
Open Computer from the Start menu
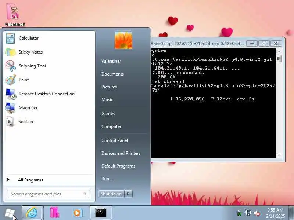pyautogui.click(x=111, y=126)
